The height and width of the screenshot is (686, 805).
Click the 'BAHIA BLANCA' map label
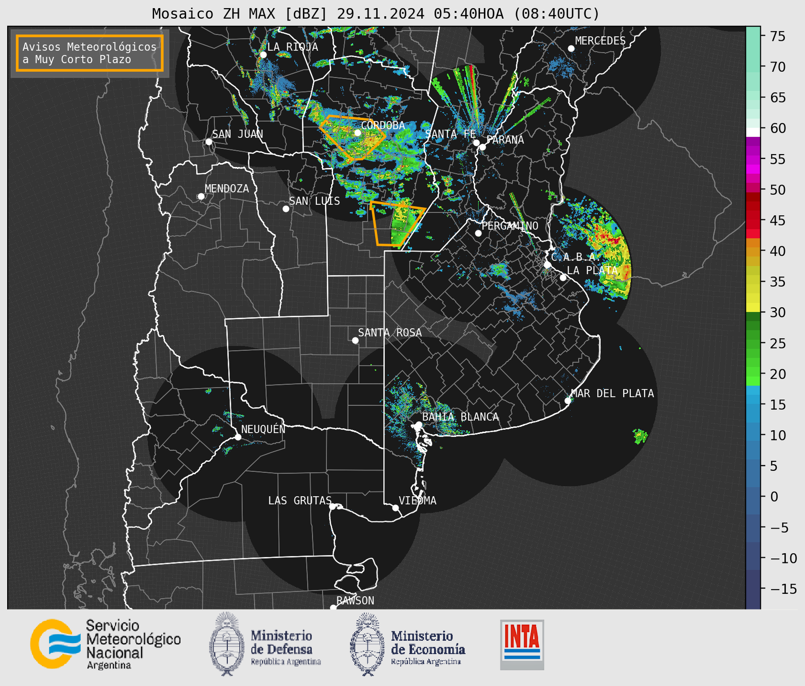point(460,417)
